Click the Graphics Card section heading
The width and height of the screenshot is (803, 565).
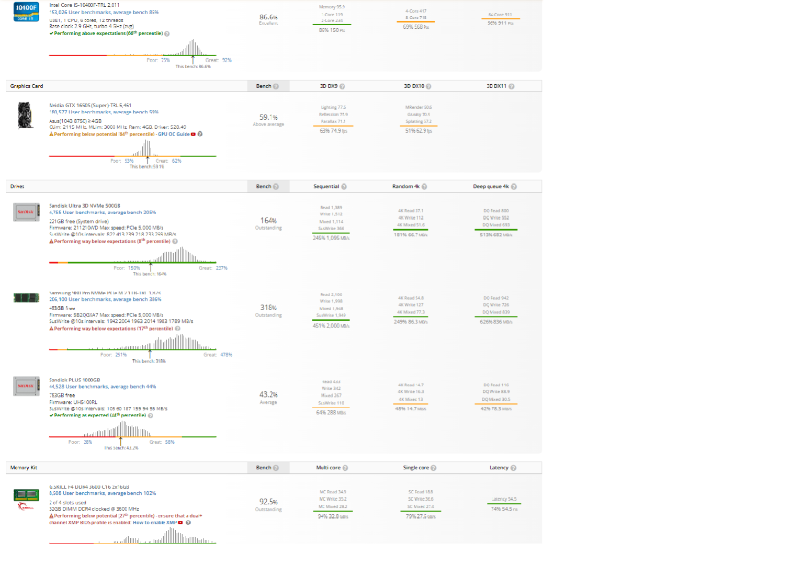click(x=27, y=86)
